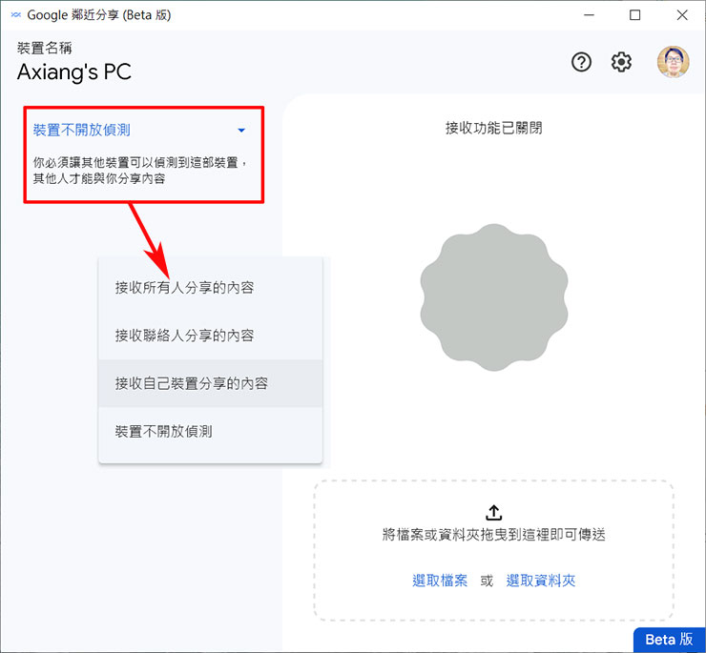Screen dimensions: 706x653
Task: Click the Nearby Share app icon in title bar
Action: tap(16, 15)
